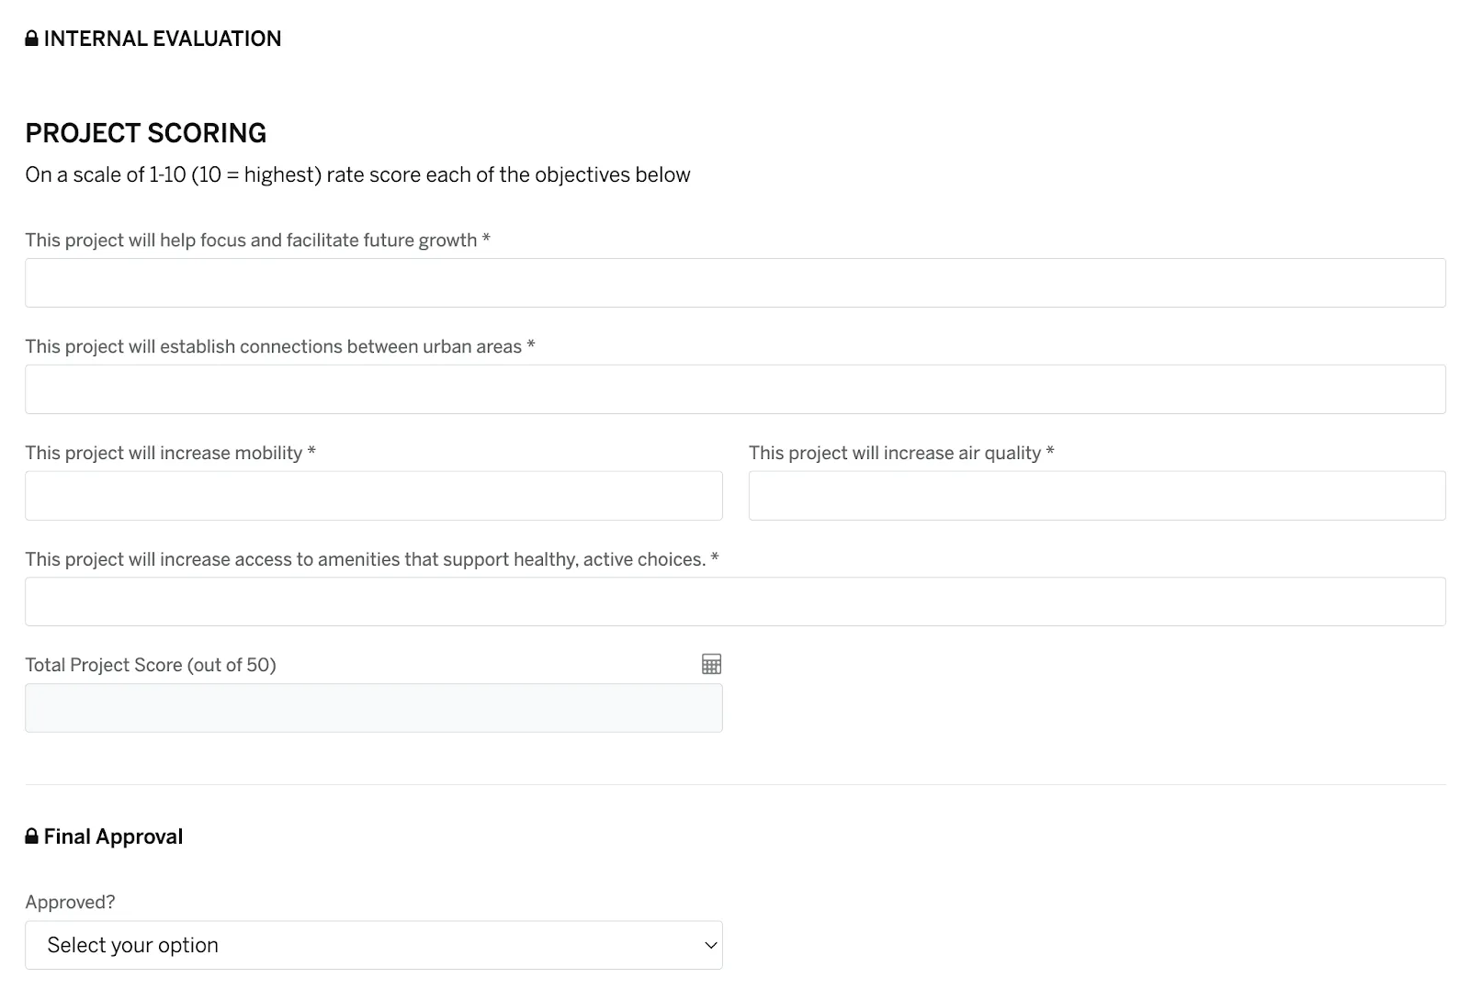Click the Final Approval section heading

(x=113, y=837)
